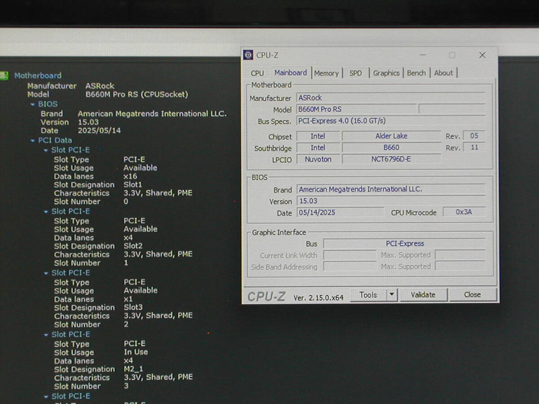Click the BIOS Date 05/14/2025 field

tap(340, 212)
